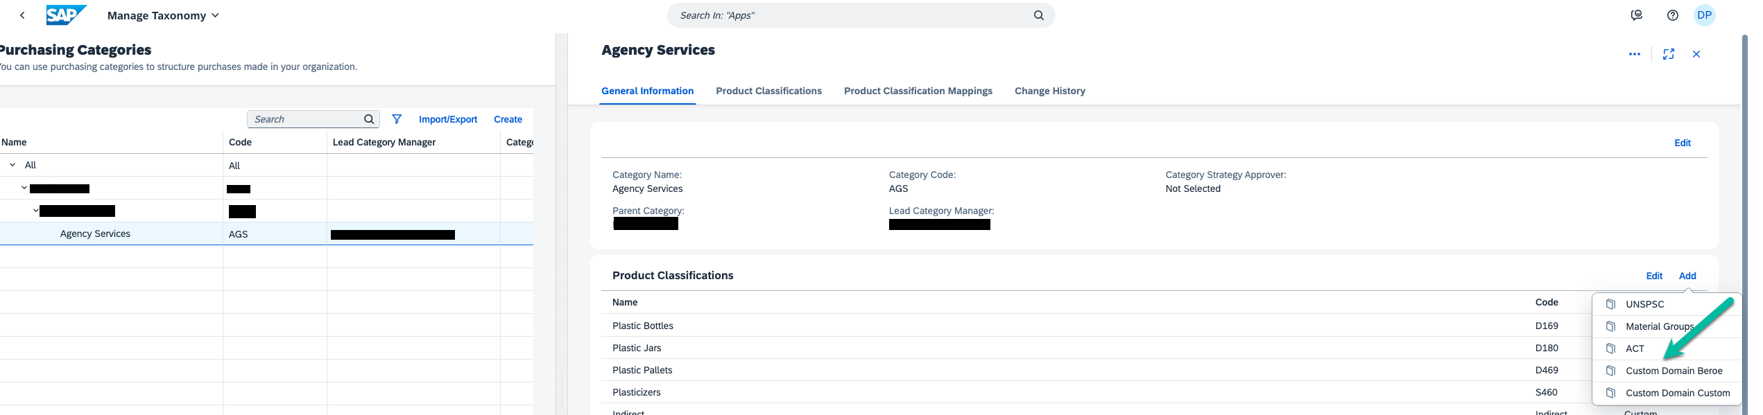Open the three-dot more actions menu
Screen dimensions: 1763x415
pos(1634,54)
